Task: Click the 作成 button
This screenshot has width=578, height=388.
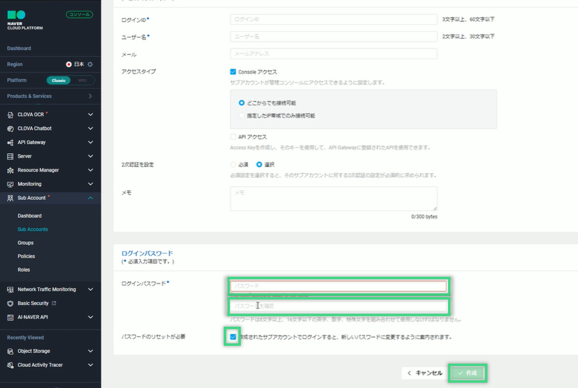Action: click(467, 373)
